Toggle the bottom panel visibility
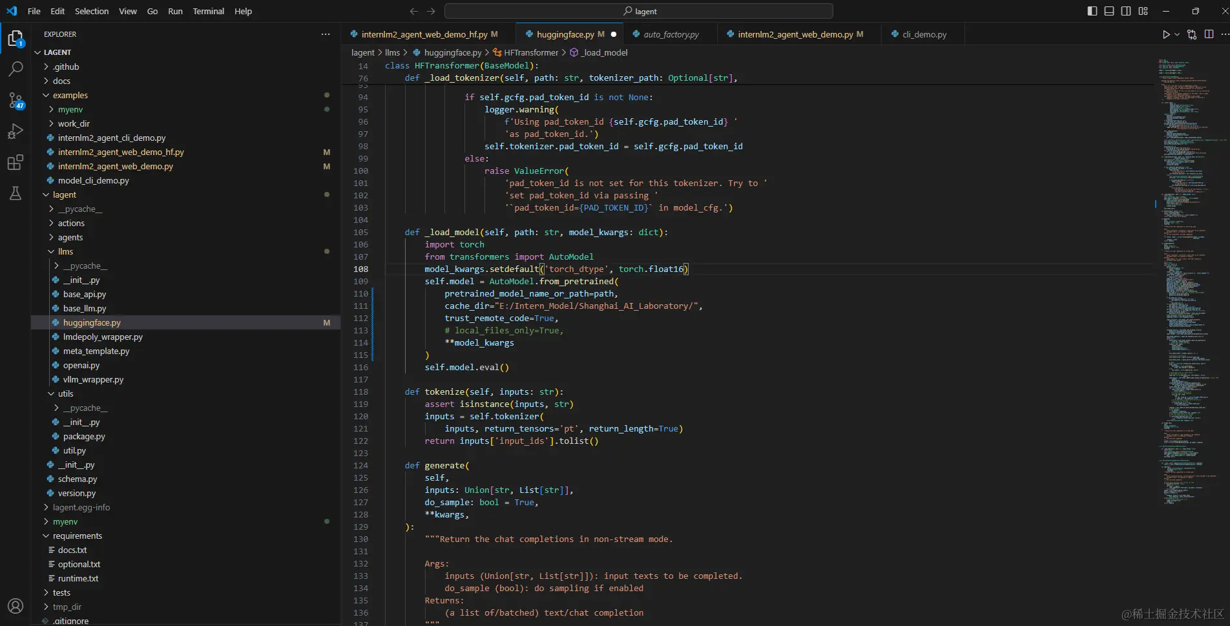This screenshot has width=1230, height=626. click(x=1109, y=11)
